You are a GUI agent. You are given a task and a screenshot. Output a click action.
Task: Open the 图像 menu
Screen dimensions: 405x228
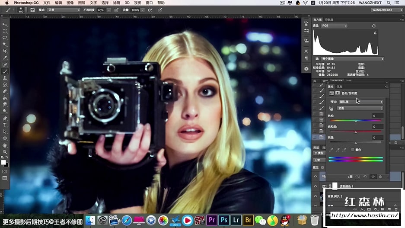pos(70,3)
